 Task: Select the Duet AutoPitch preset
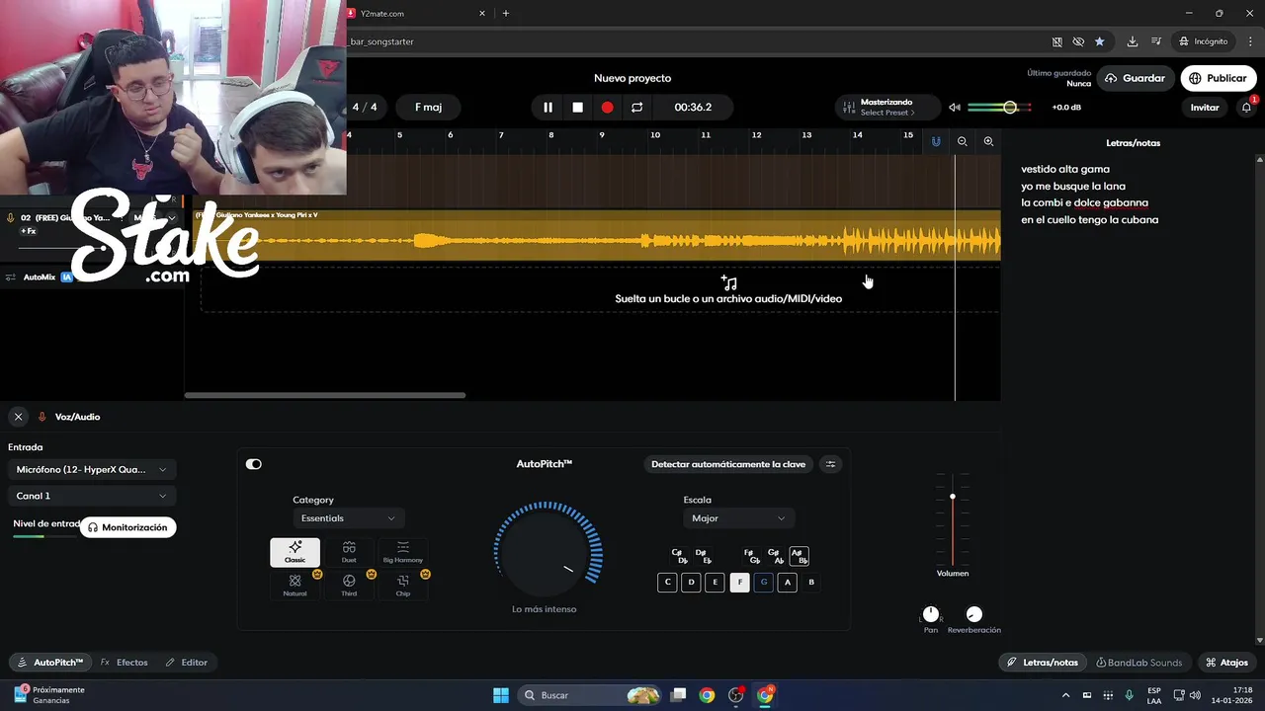349,552
